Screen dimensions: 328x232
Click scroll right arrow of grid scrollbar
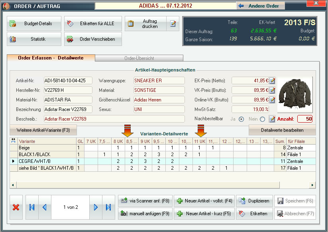click(x=312, y=185)
